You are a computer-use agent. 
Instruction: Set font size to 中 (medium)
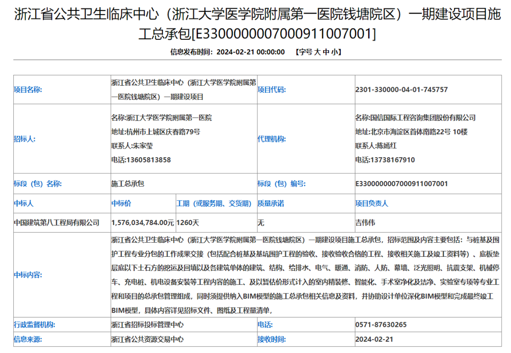(x=326, y=52)
